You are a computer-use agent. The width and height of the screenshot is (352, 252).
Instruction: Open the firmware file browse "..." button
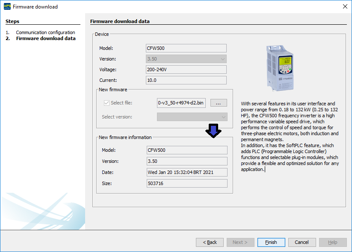tap(218, 103)
